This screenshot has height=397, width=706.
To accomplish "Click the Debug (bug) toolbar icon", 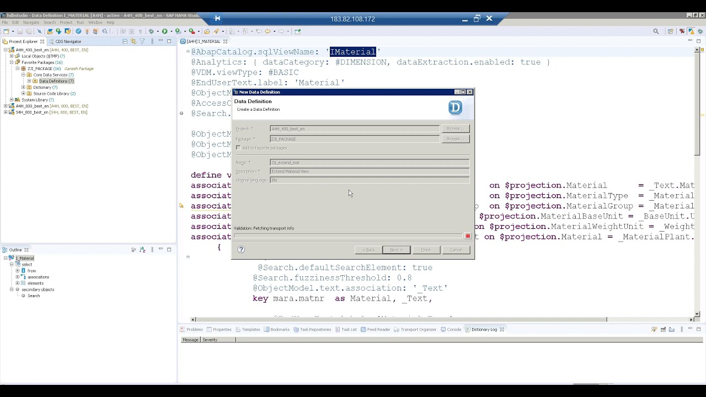I will click(x=151, y=31).
